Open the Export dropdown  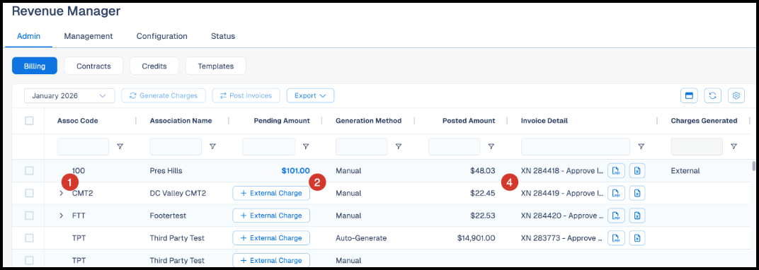(x=310, y=95)
